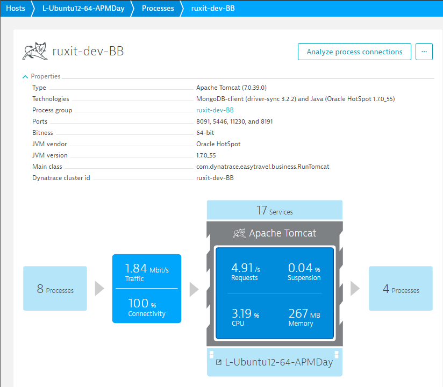Open the 17 Services tile
Image resolution: width=443 pixels, height=387 pixels.
pyautogui.click(x=275, y=210)
